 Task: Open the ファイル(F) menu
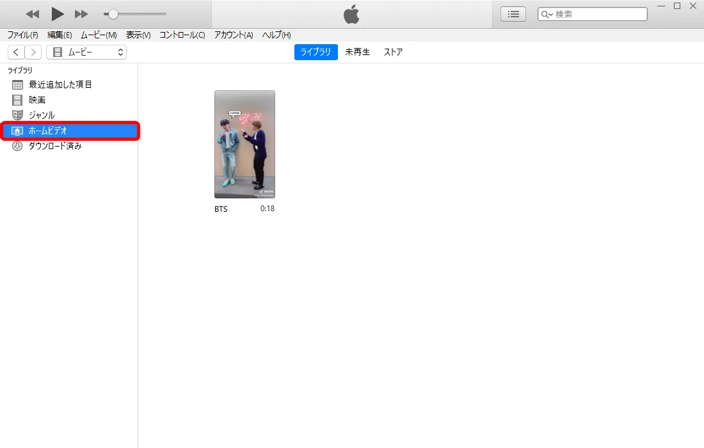click(x=22, y=35)
